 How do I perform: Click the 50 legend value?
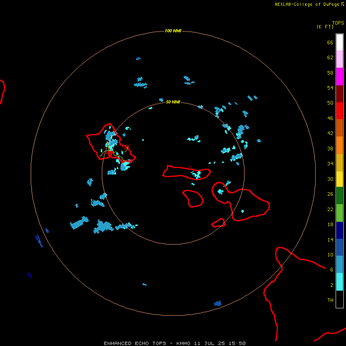[x=330, y=103]
